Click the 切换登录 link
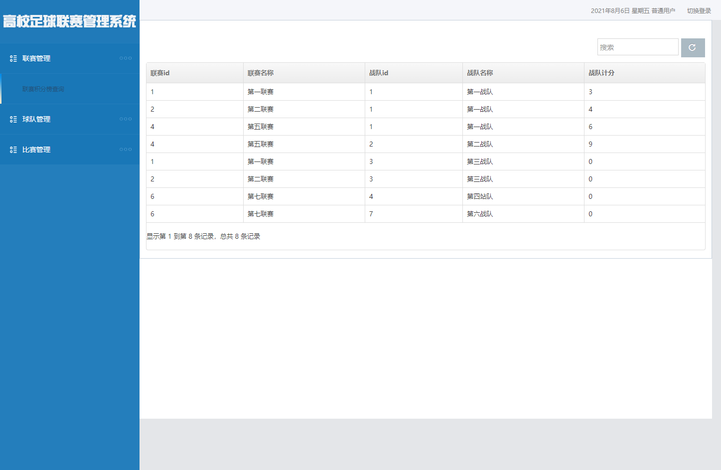 (699, 11)
